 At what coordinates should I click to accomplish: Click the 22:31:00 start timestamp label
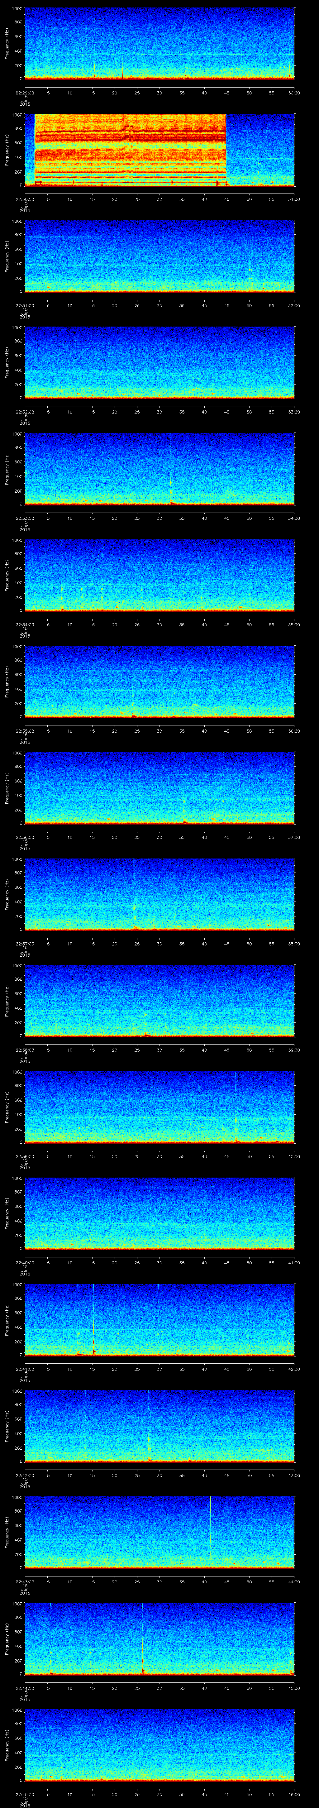(25, 305)
